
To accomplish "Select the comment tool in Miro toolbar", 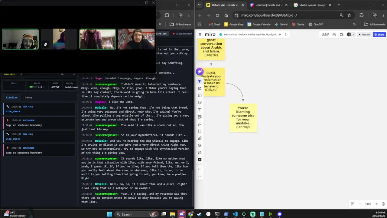I will click(x=200, y=153).
